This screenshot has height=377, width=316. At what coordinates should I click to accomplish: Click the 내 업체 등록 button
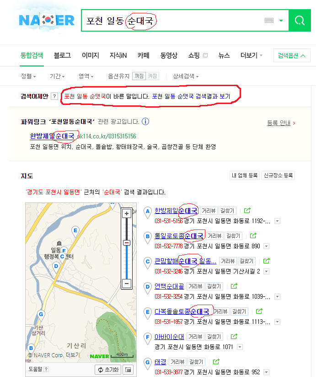tap(245, 175)
